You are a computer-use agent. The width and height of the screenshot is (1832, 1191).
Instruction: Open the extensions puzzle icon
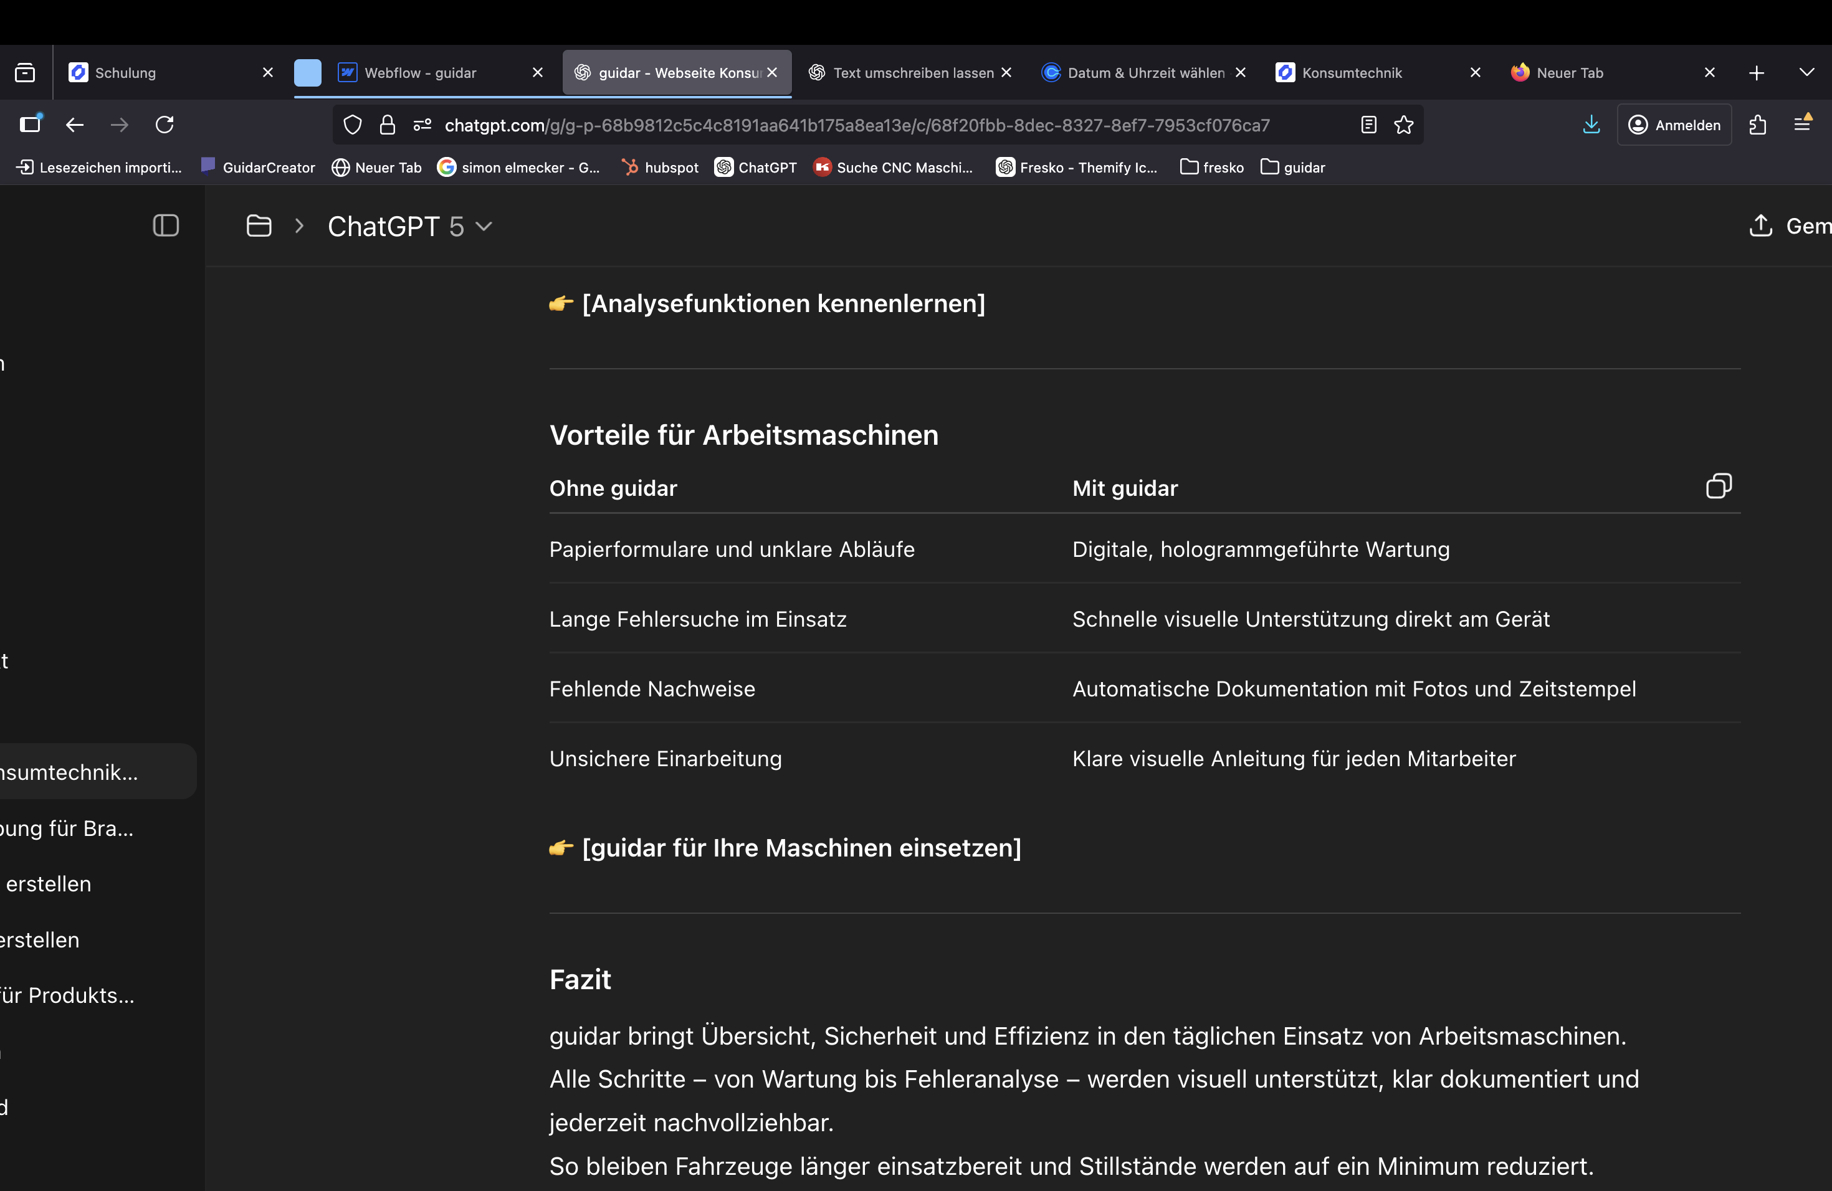1757,125
